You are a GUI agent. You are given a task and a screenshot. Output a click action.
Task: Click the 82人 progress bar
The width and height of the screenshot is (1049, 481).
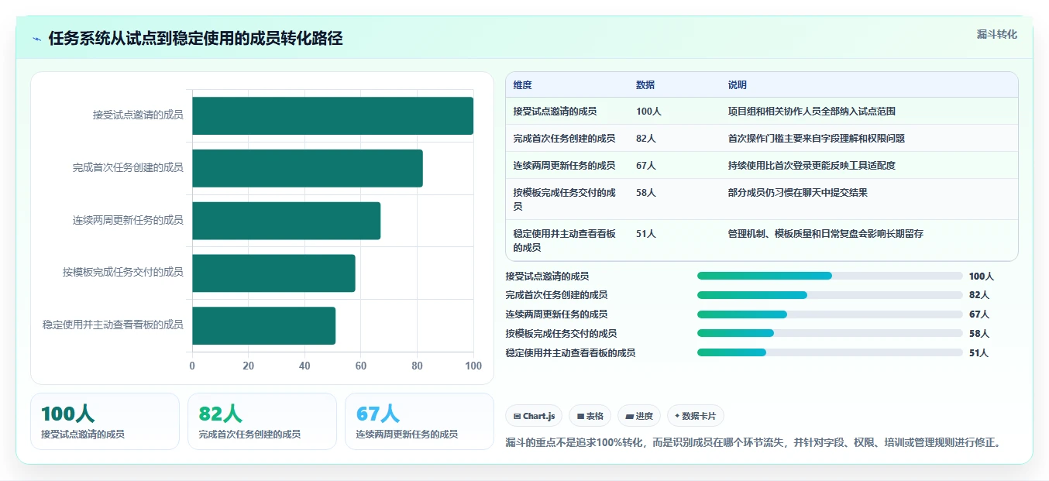tap(830, 295)
